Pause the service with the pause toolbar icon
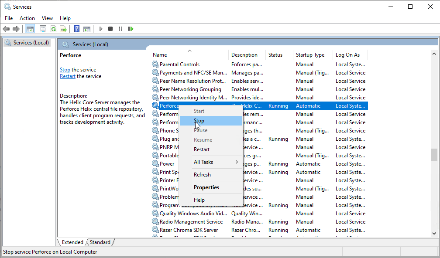The image size is (440, 258). point(120,29)
